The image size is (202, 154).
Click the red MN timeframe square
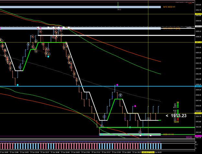[x=178, y=120]
